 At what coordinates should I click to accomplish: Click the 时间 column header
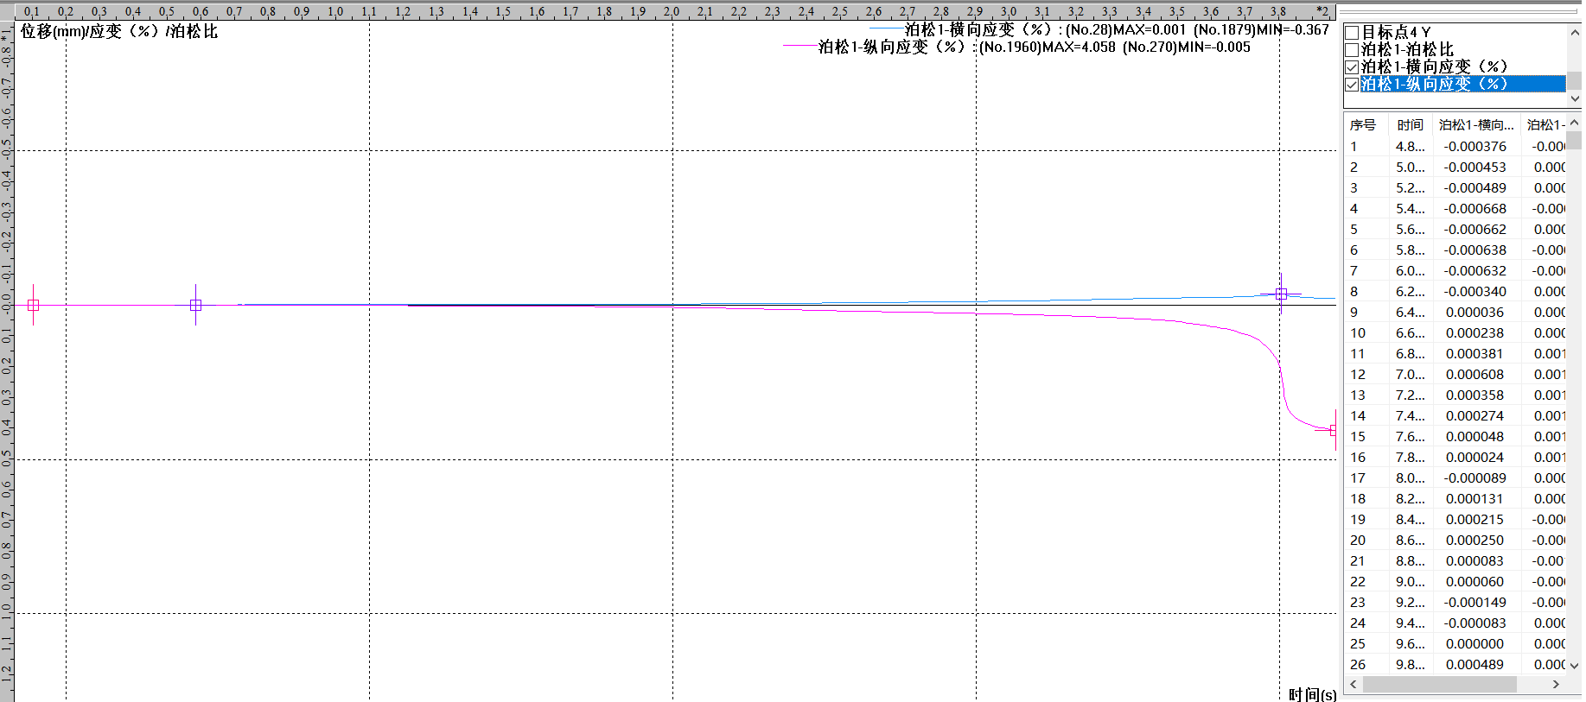[1410, 125]
